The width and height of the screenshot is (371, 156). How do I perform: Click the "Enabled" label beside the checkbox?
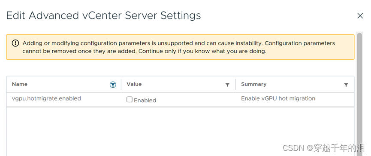(145, 100)
